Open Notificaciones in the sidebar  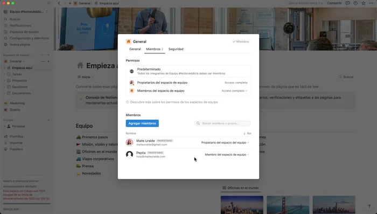point(20,25)
